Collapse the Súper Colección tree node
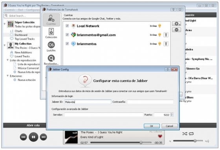Screen dimensions: 220x150 coord(5,24)
